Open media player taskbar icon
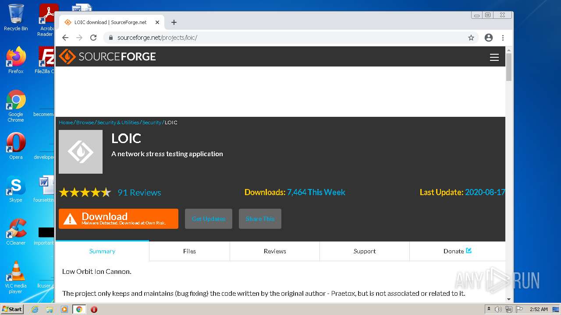Viewport: 561px width, 315px height. (x=64, y=309)
